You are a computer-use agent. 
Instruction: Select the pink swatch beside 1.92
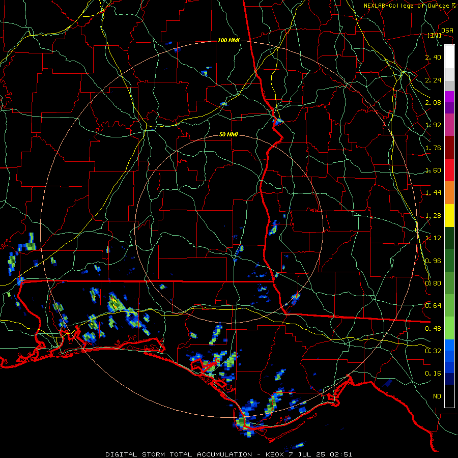[449, 125]
